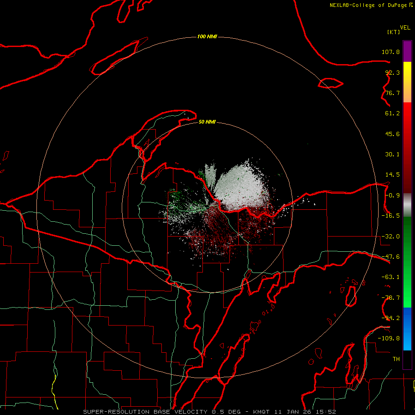
Task: Click the 100 NMI range ring label
Action: pos(207,36)
